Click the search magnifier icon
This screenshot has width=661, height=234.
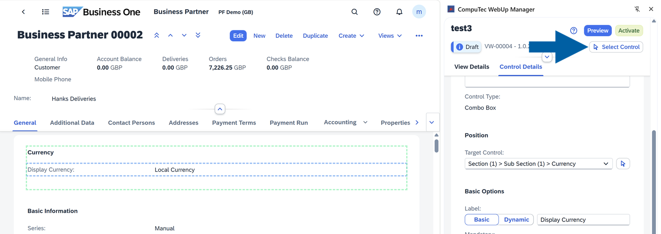click(354, 12)
